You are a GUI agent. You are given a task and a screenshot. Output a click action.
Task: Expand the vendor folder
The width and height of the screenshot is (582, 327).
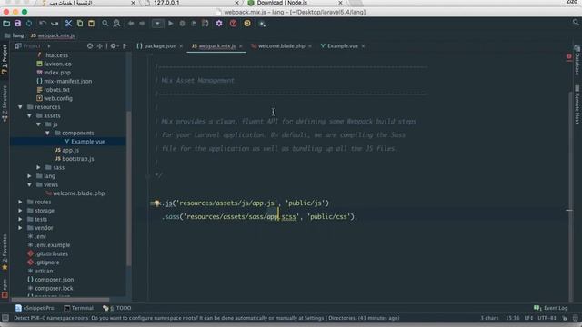click(x=20, y=228)
